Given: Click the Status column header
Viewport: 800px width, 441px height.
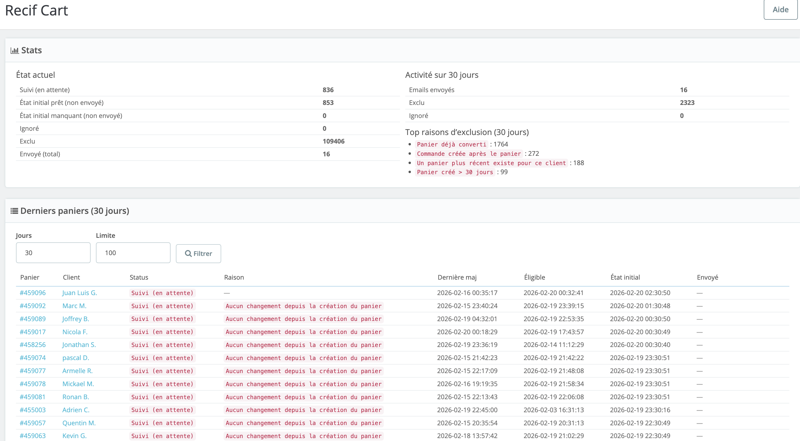Looking at the screenshot, I should pos(139,277).
